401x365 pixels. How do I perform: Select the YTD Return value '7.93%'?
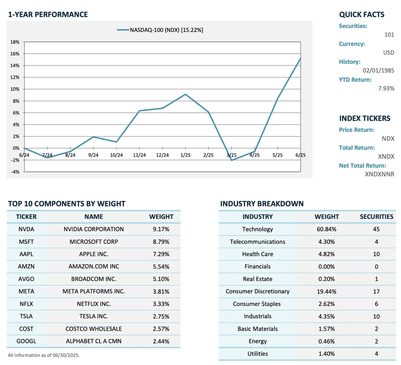pos(386,88)
